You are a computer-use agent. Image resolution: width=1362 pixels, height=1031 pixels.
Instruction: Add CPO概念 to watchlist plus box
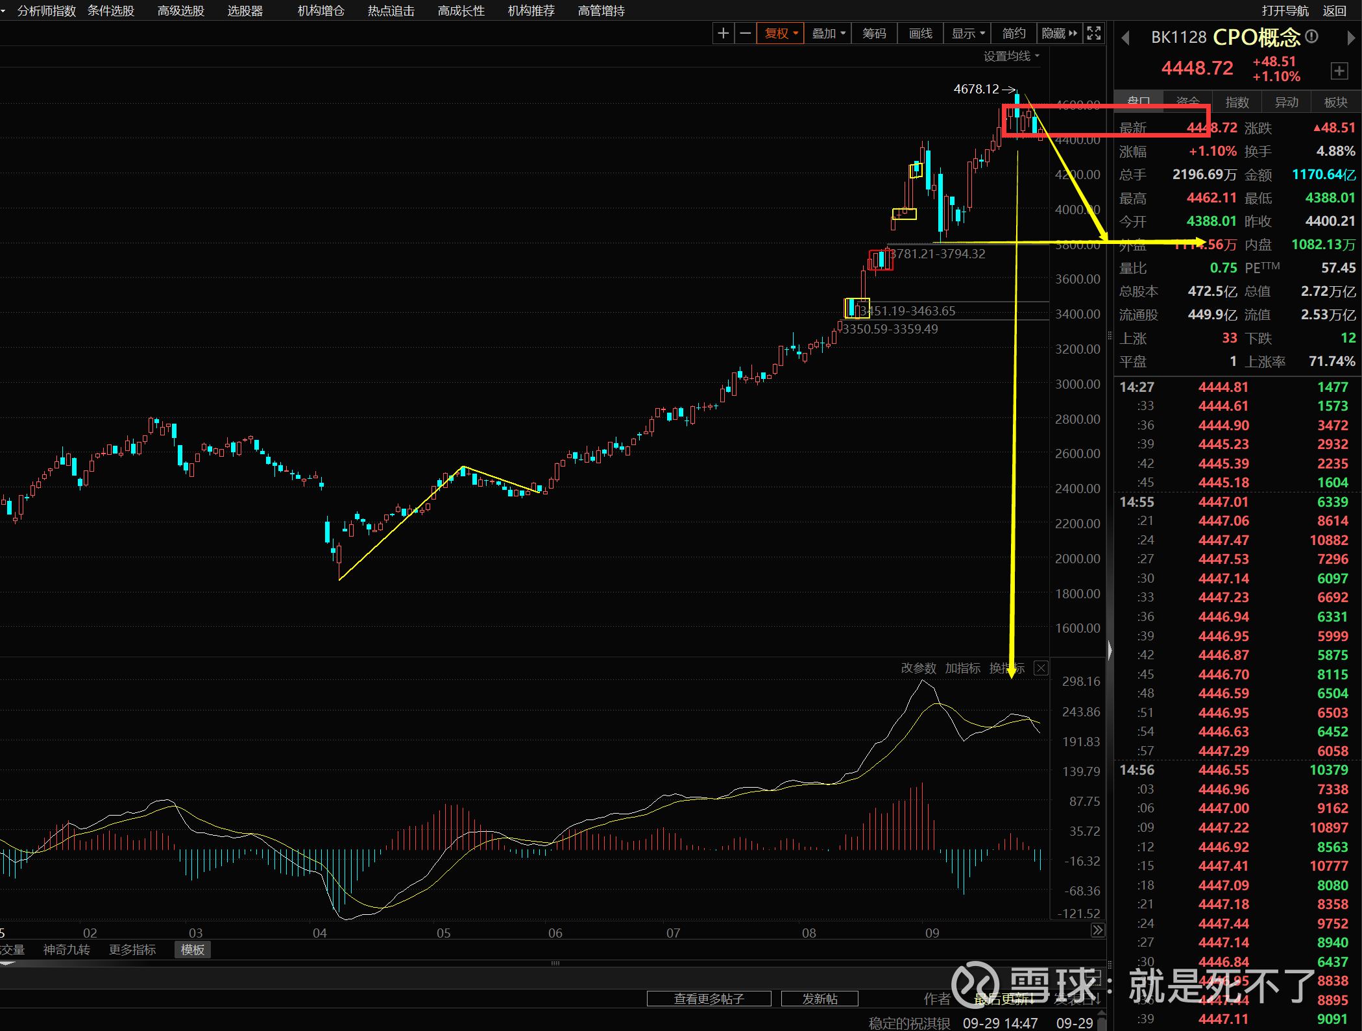1339,71
